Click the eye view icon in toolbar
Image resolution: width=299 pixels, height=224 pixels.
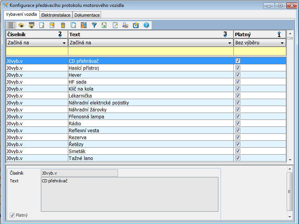(x=21, y=25)
